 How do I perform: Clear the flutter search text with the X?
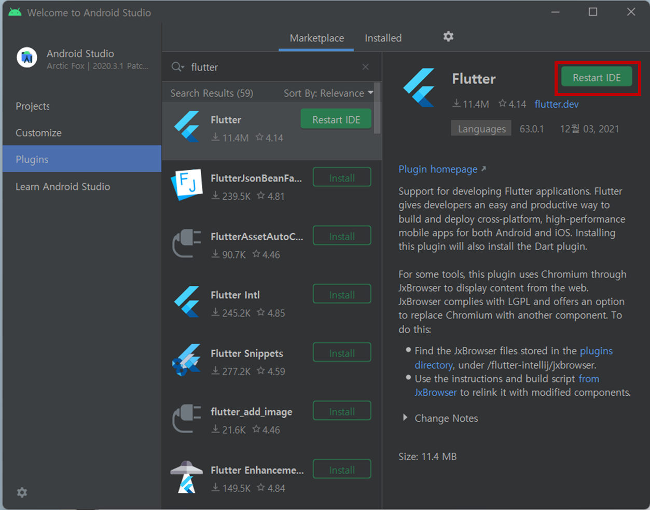366,67
